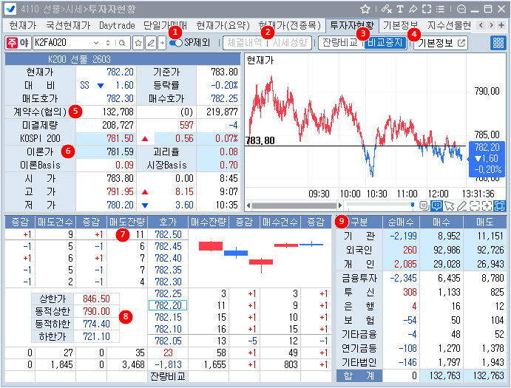511x388 pixels.
Task: Adjust the chart zoom slider handle
Action: 411,205
